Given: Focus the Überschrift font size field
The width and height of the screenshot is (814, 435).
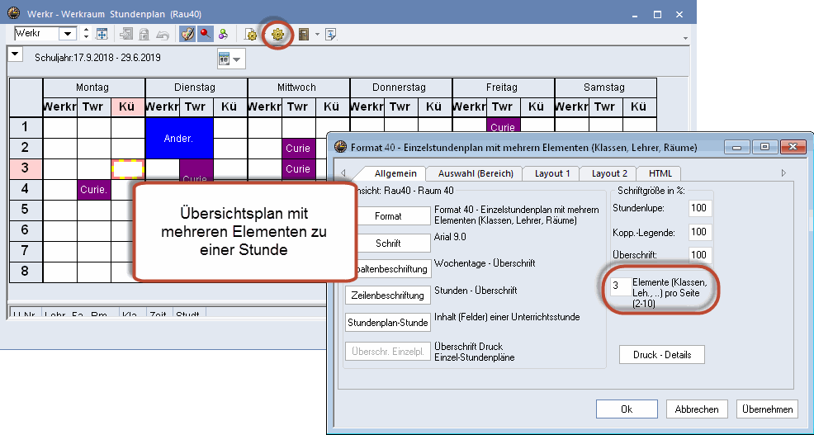Looking at the screenshot, I should [x=699, y=254].
